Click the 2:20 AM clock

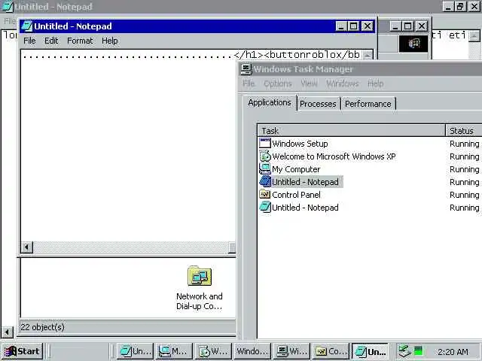453,352
